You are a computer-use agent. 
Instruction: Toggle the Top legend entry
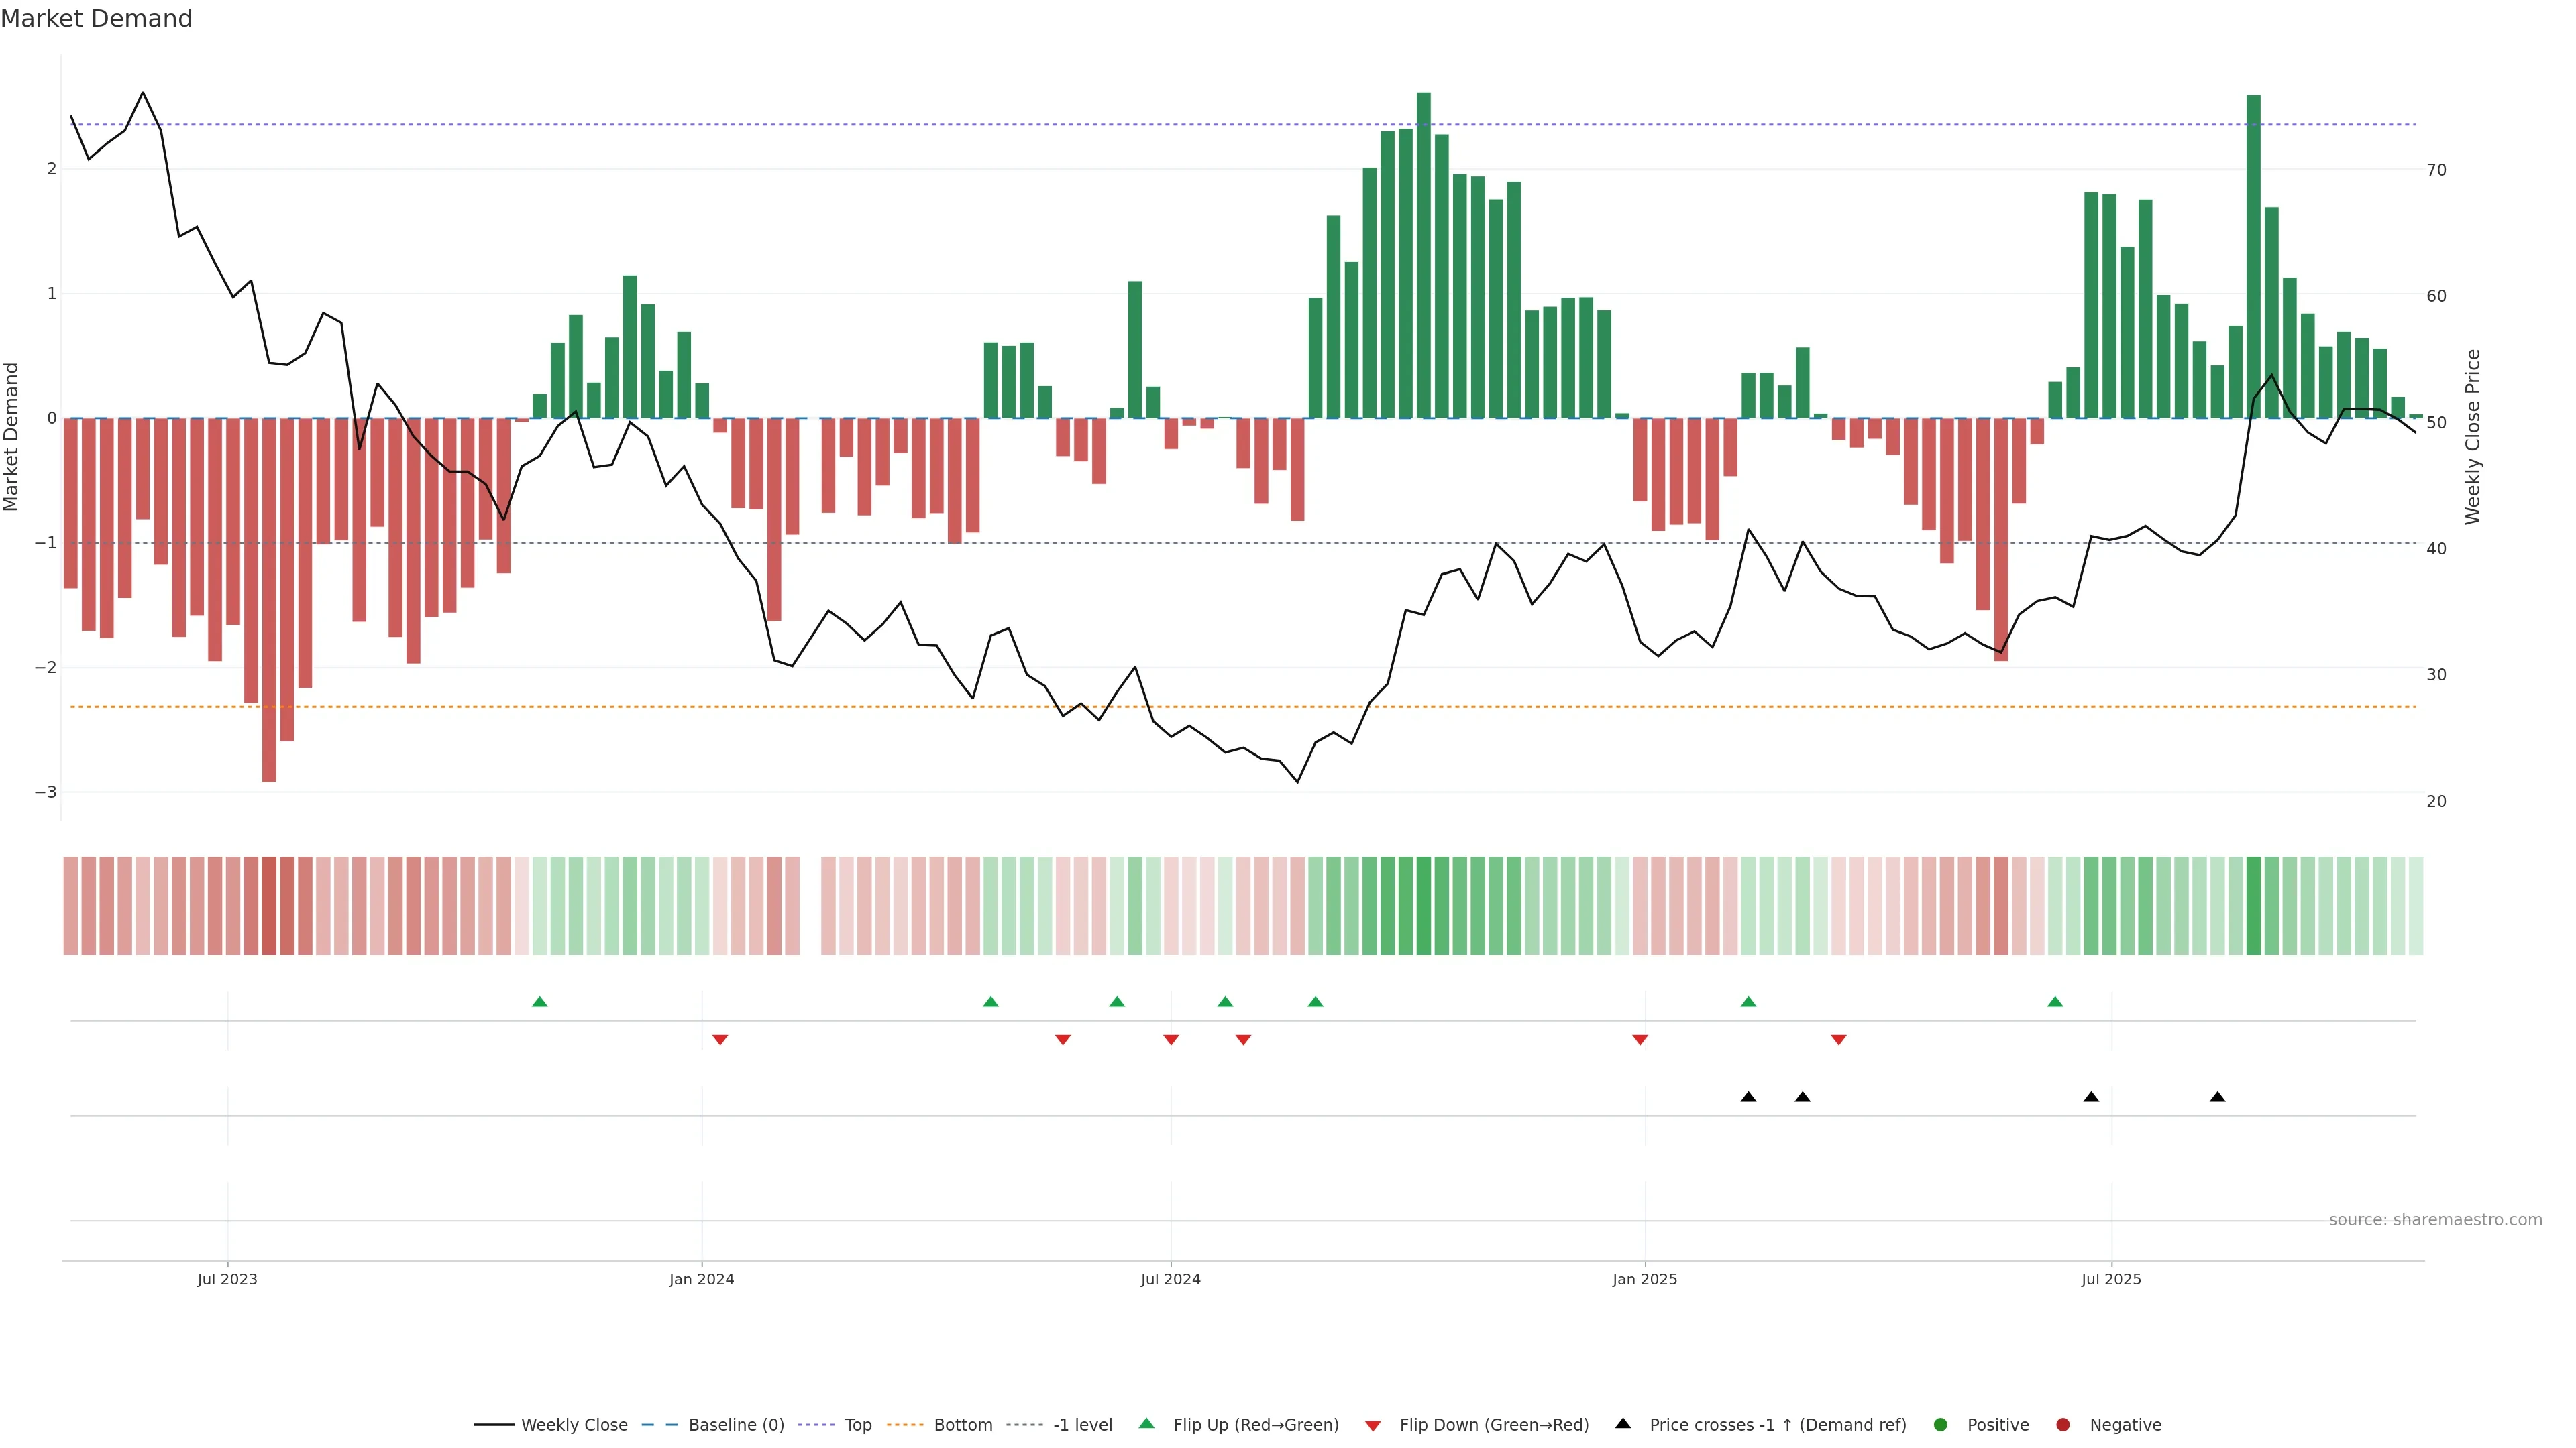857,1424
